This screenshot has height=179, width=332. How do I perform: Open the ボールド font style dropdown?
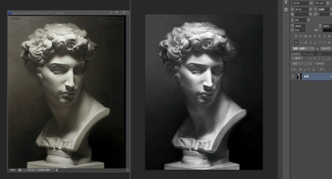328,3
